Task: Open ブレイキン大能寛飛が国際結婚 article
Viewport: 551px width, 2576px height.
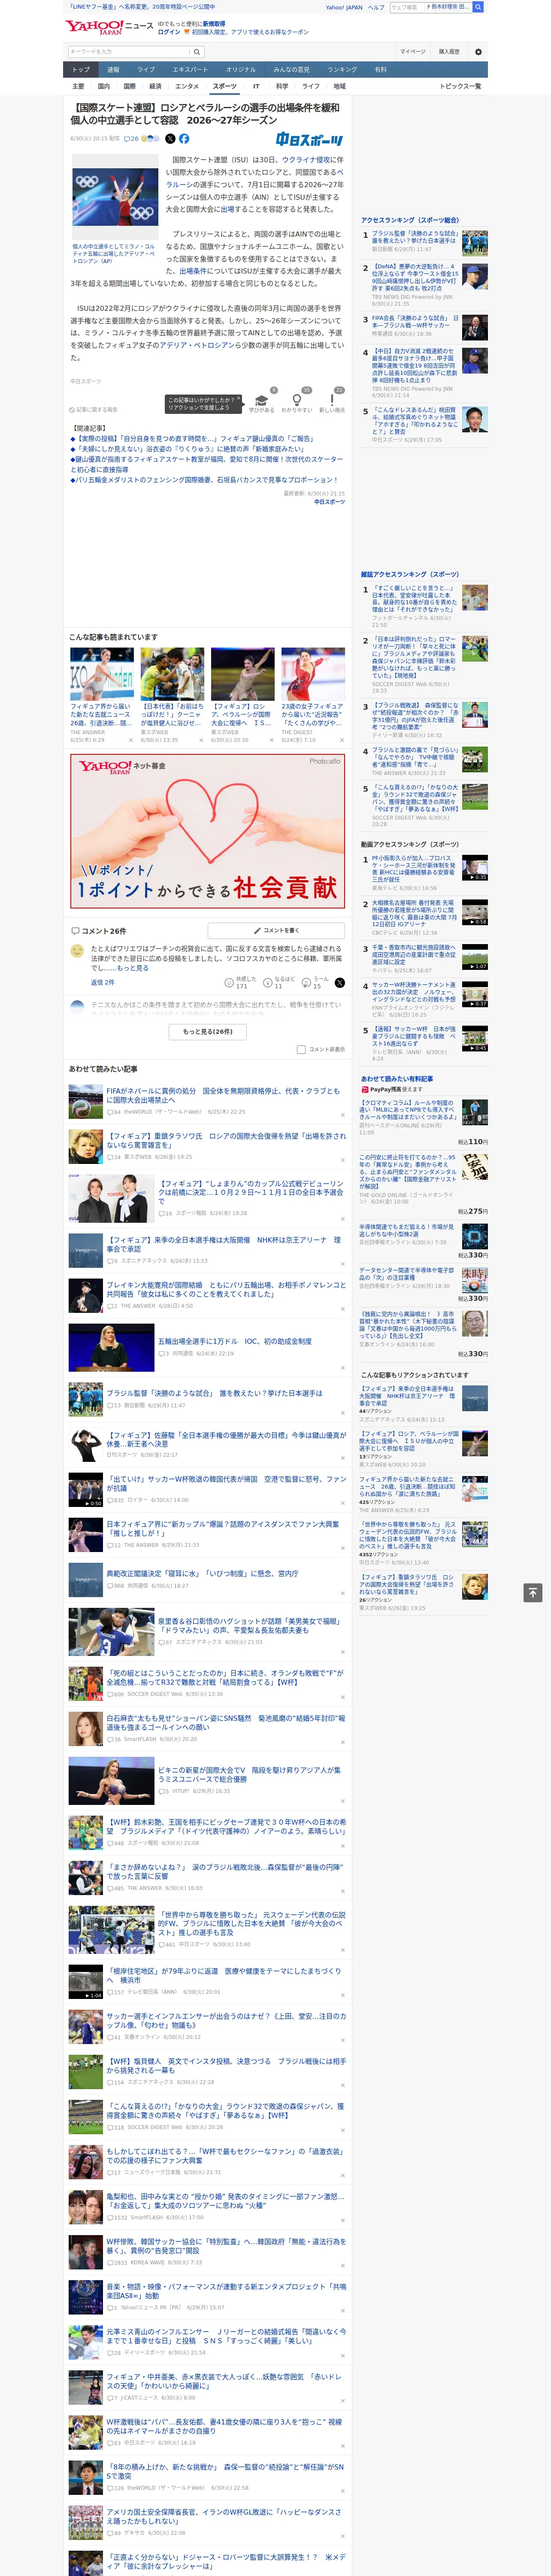Action: (x=226, y=1289)
